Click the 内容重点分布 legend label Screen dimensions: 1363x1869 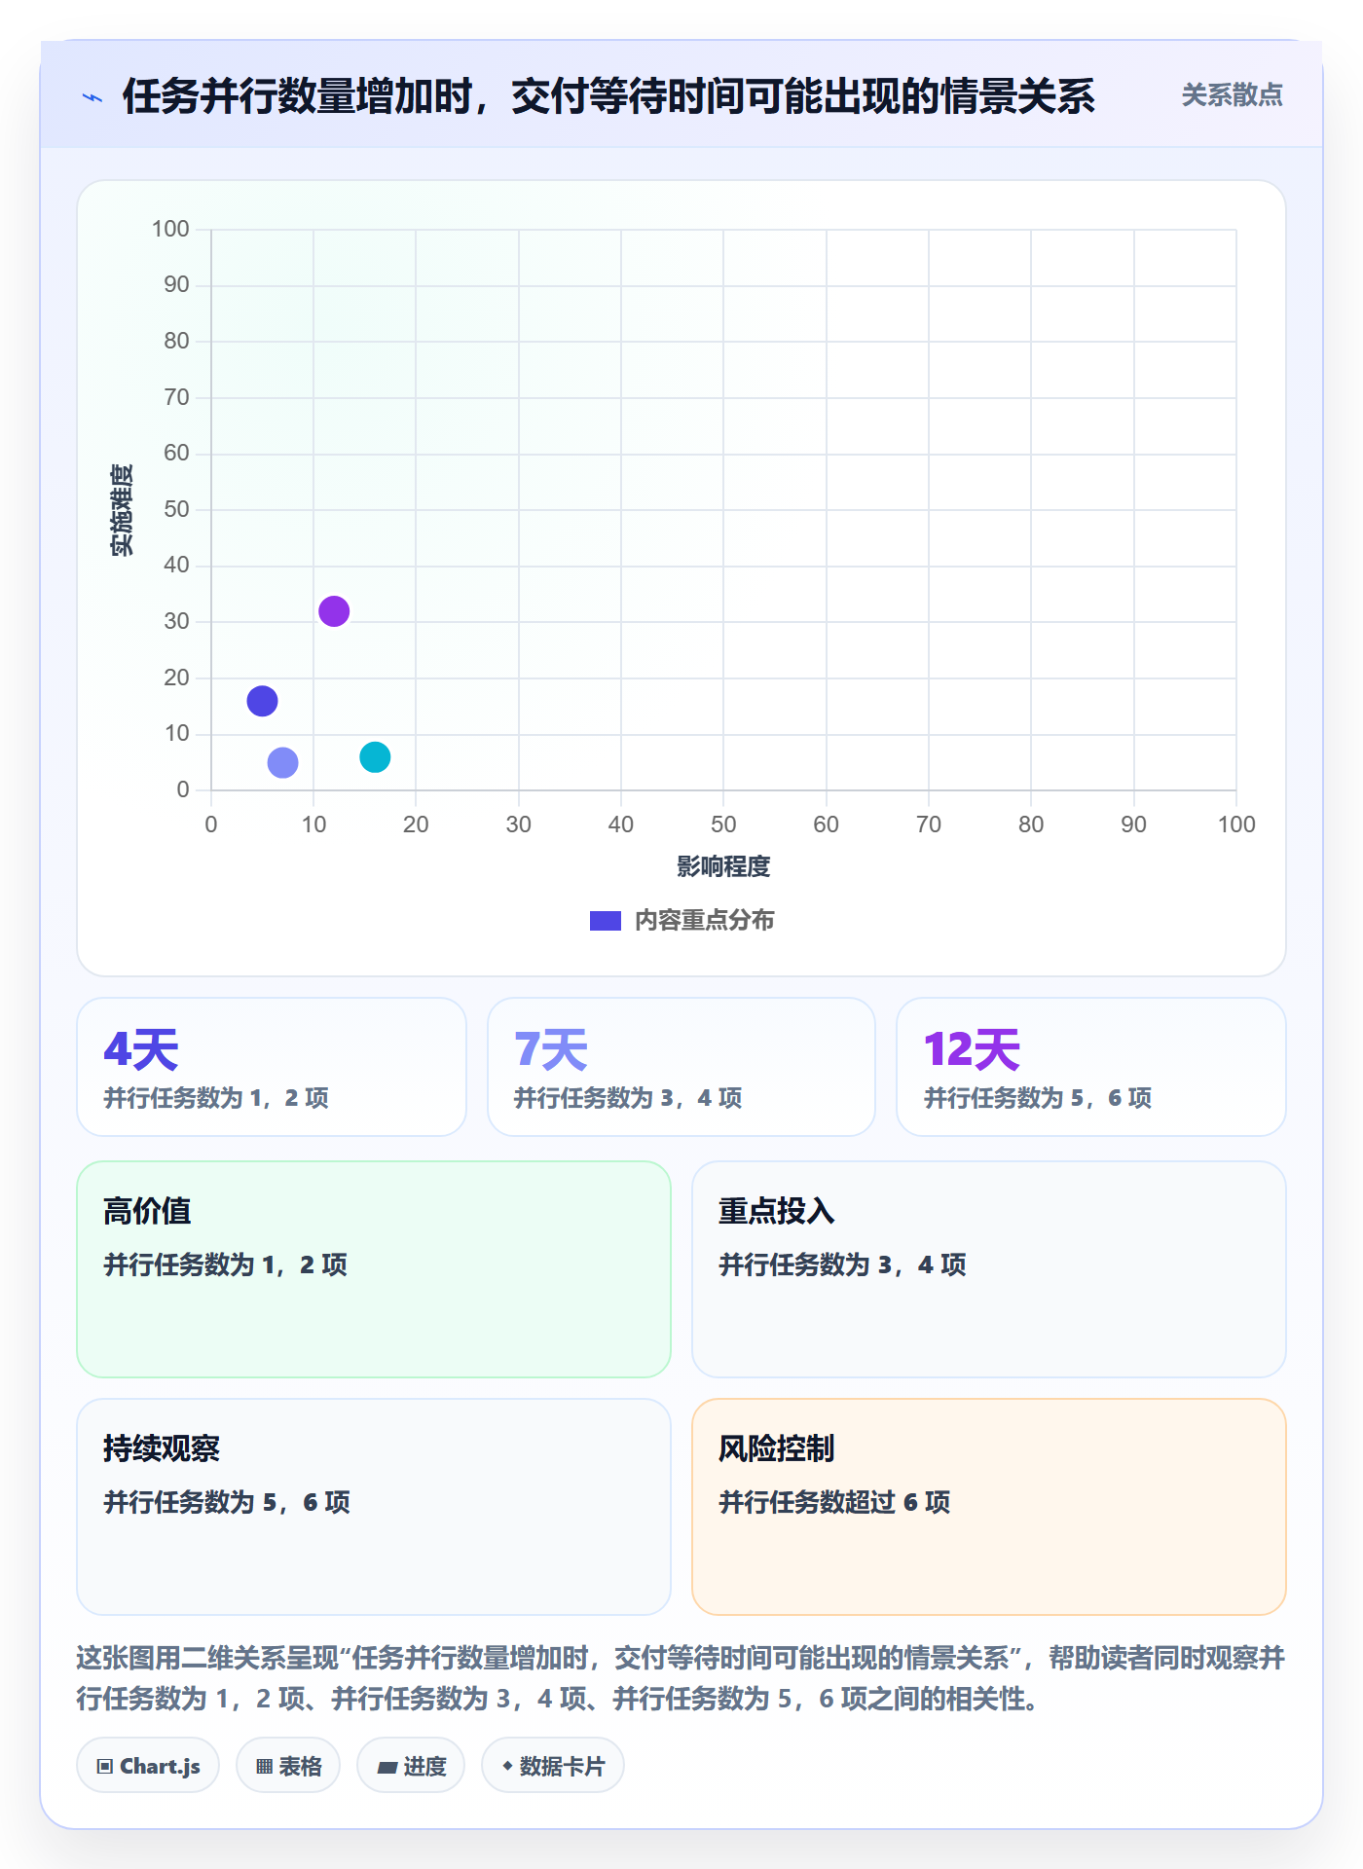[704, 921]
